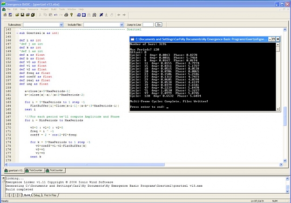
Task: Click the Go button
Action: 159,25
